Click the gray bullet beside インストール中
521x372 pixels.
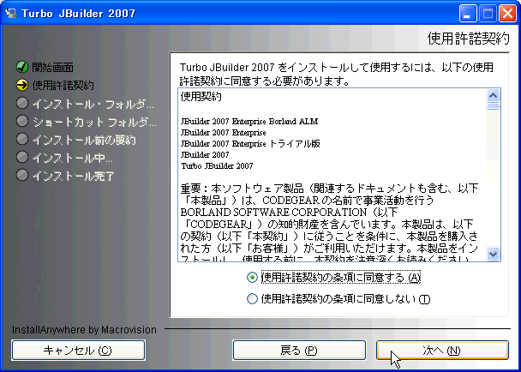tap(21, 157)
